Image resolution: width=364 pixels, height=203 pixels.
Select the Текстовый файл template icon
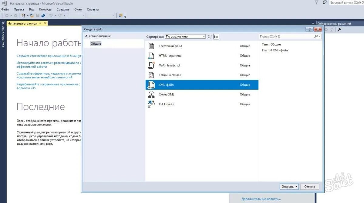tap(151, 46)
